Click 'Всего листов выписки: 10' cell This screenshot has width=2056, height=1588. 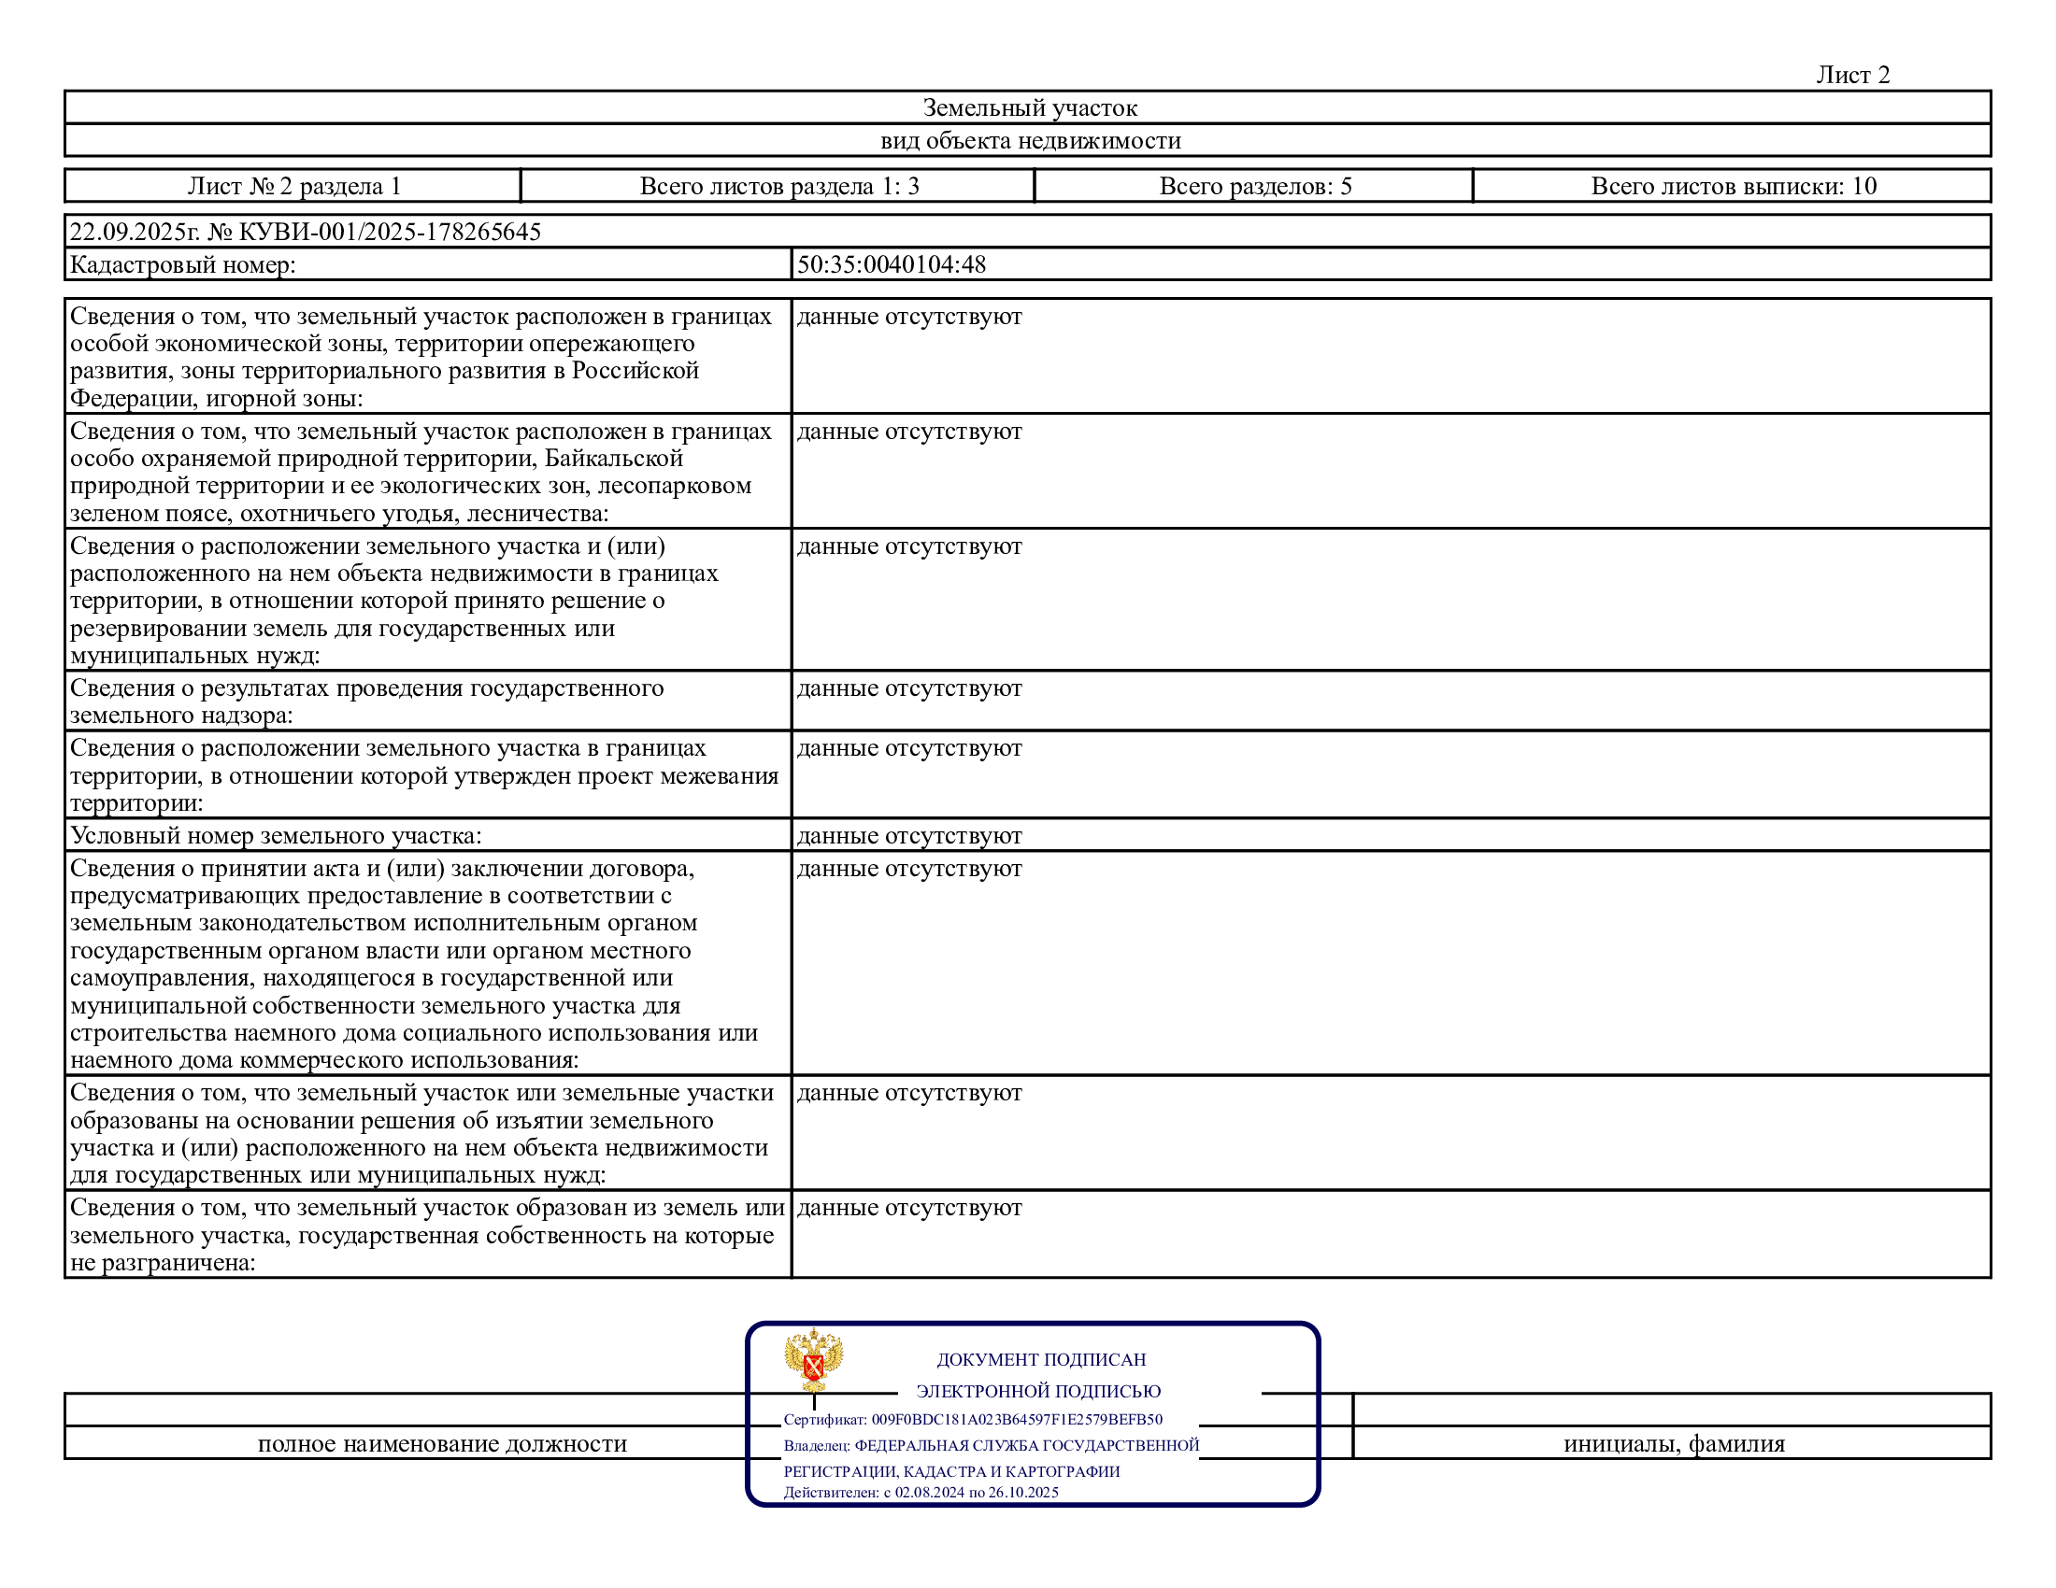pos(1733,186)
